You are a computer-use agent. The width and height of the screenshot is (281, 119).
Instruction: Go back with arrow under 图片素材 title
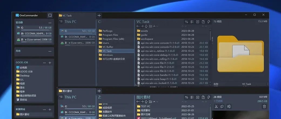pos(138,102)
